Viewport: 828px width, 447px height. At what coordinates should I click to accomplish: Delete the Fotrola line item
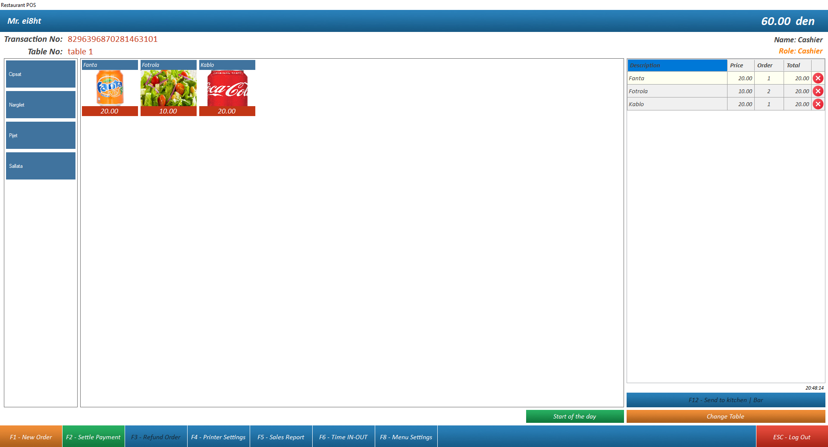pyautogui.click(x=818, y=91)
